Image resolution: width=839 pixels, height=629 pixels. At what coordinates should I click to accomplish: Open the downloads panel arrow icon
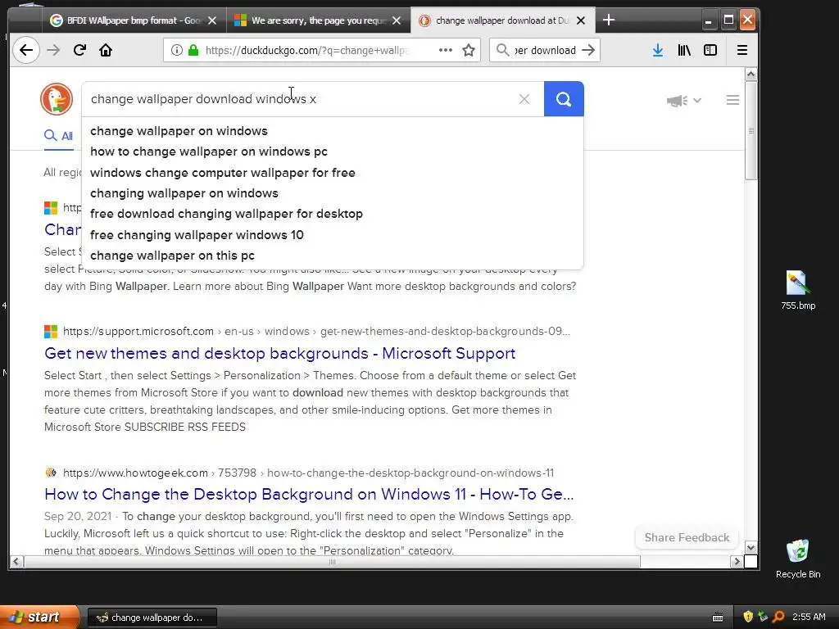658,50
